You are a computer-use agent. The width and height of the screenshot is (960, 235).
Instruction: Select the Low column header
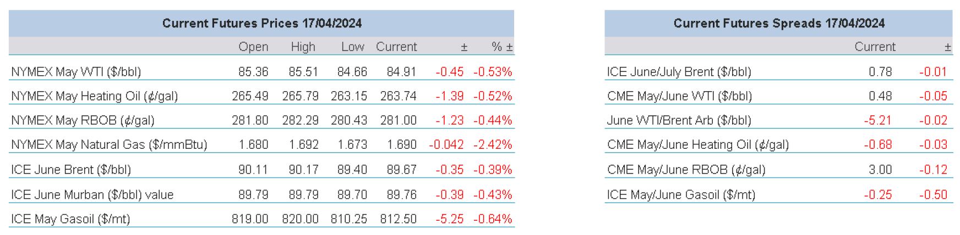[x=352, y=47]
